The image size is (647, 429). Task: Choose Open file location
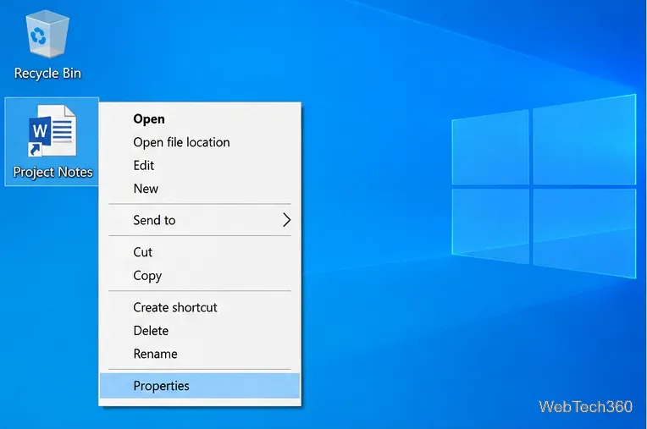pyautogui.click(x=200, y=142)
